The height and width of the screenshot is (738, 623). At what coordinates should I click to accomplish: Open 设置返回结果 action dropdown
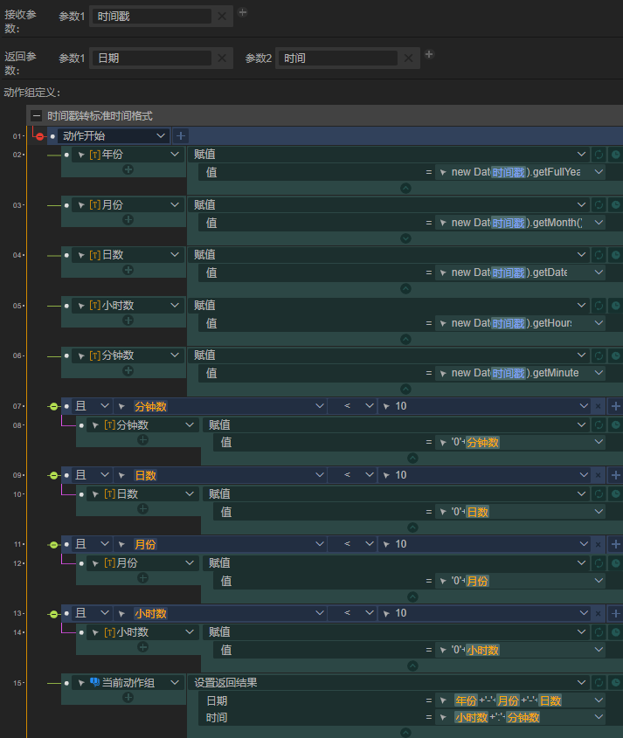[x=582, y=682]
